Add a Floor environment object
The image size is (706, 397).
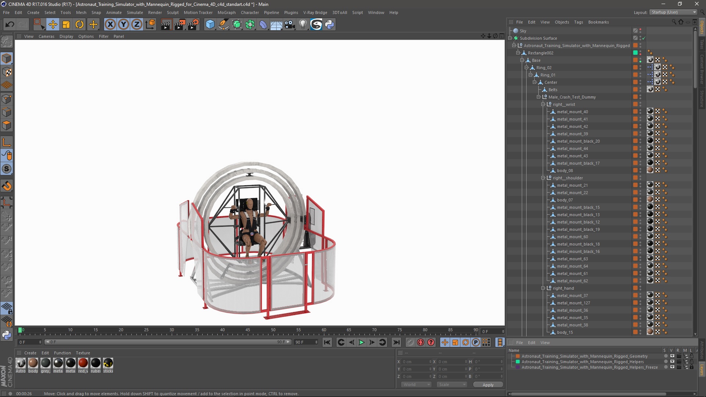pyautogui.click(x=277, y=25)
